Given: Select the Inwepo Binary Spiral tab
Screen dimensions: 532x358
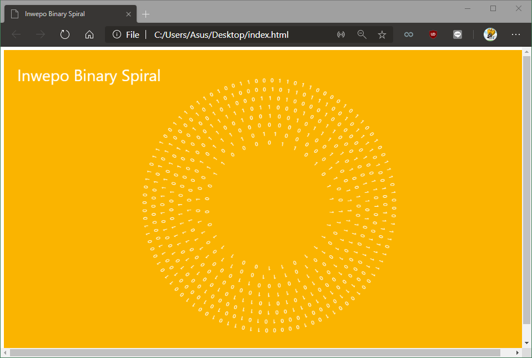Looking at the screenshot, I should click(x=61, y=14).
